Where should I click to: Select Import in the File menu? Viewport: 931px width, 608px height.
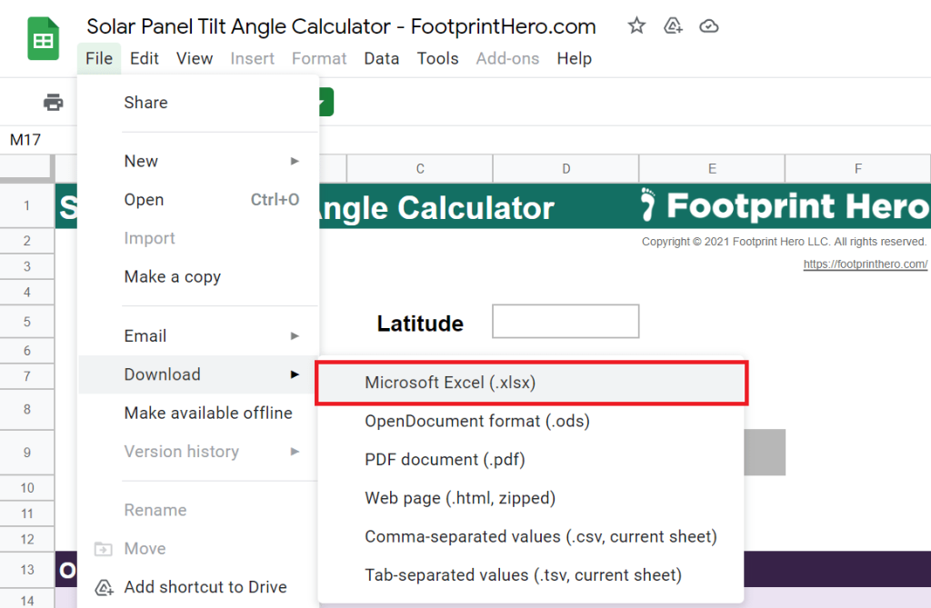[198, 238]
